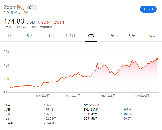Click the 5月15日 GMT-4 下午4:00 timestamp
The height and width of the screenshot is (130, 162).
click(20, 27)
